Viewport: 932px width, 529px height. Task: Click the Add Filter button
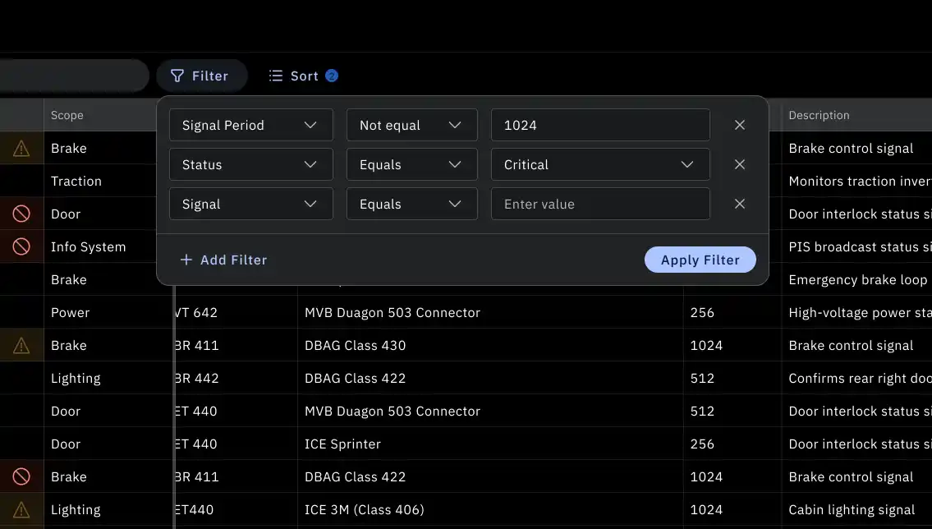(223, 260)
